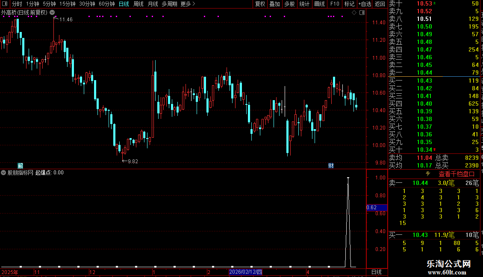Expand indicator dropdown beside 股朋指标网
Viewport: 483px width, 277px height.
point(3,173)
